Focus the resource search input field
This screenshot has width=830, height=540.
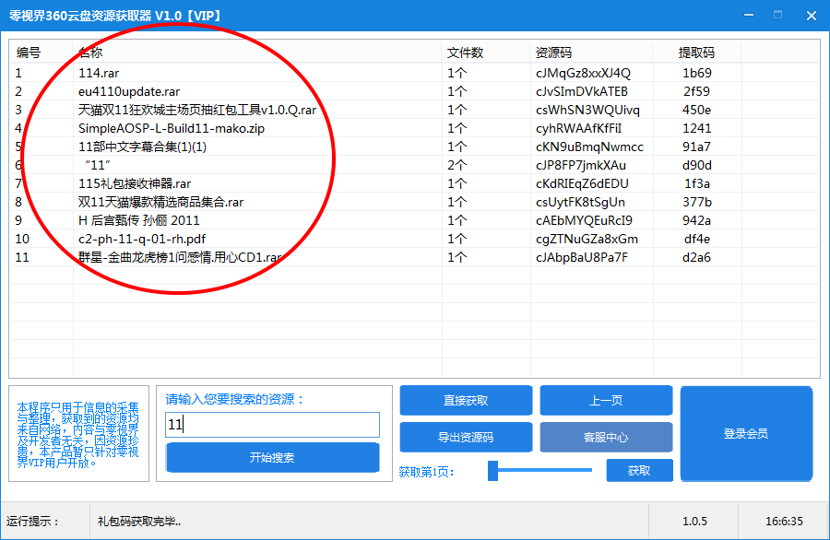[x=272, y=425]
